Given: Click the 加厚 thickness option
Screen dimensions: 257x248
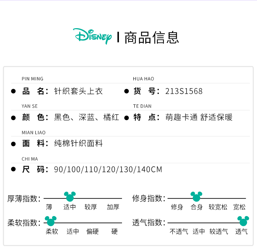Looking at the screenshot, I should point(113,207).
